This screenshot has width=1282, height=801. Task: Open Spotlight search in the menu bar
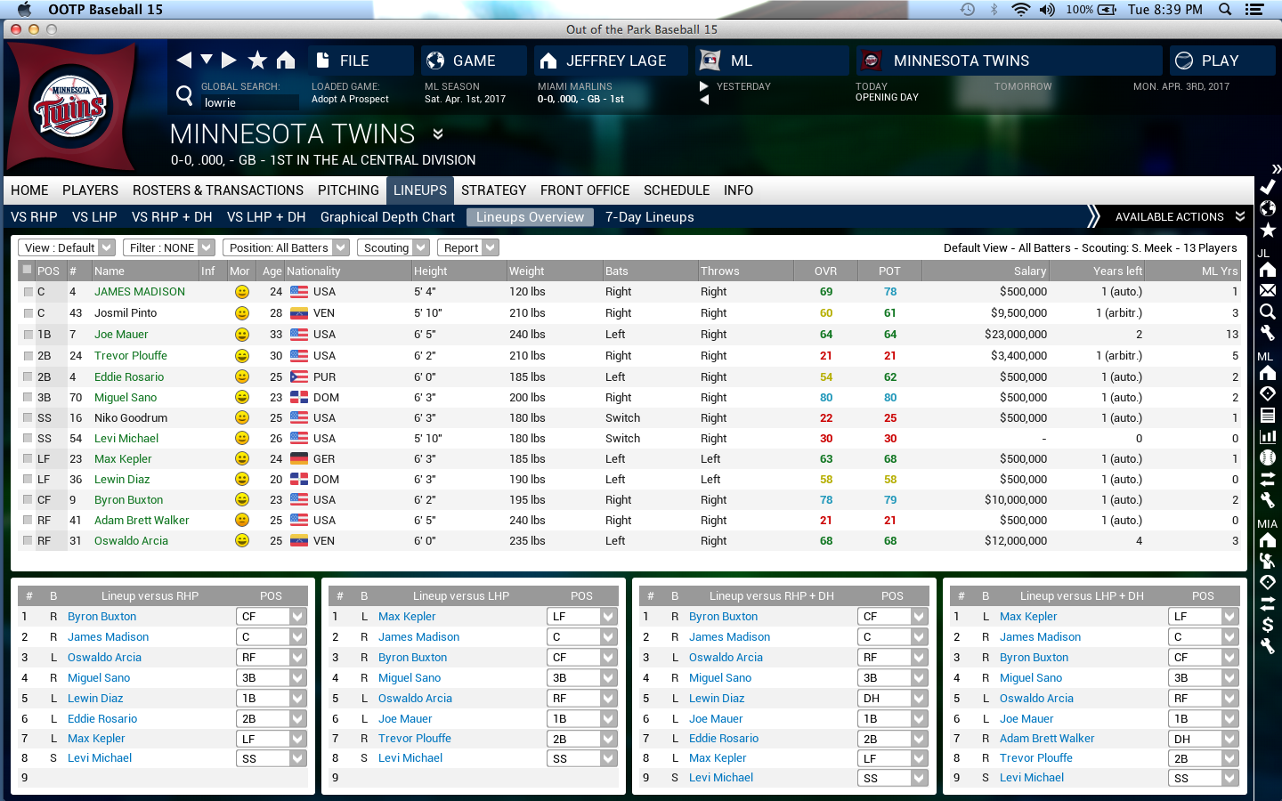click(1225, 10)
